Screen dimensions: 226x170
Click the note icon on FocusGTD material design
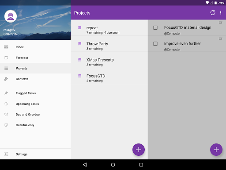220,23
